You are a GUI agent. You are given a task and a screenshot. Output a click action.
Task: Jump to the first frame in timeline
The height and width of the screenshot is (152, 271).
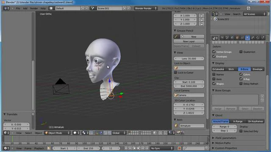pyautogui.click(x=126, y=148)
